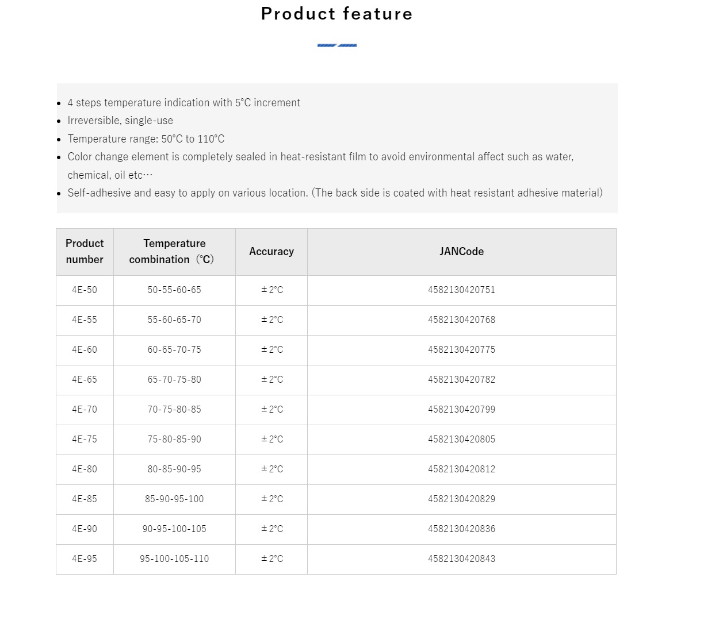Click the 95-100-105-110 temperature combination
This screenshot has width=715, height=620.
[x=174, y=559]
